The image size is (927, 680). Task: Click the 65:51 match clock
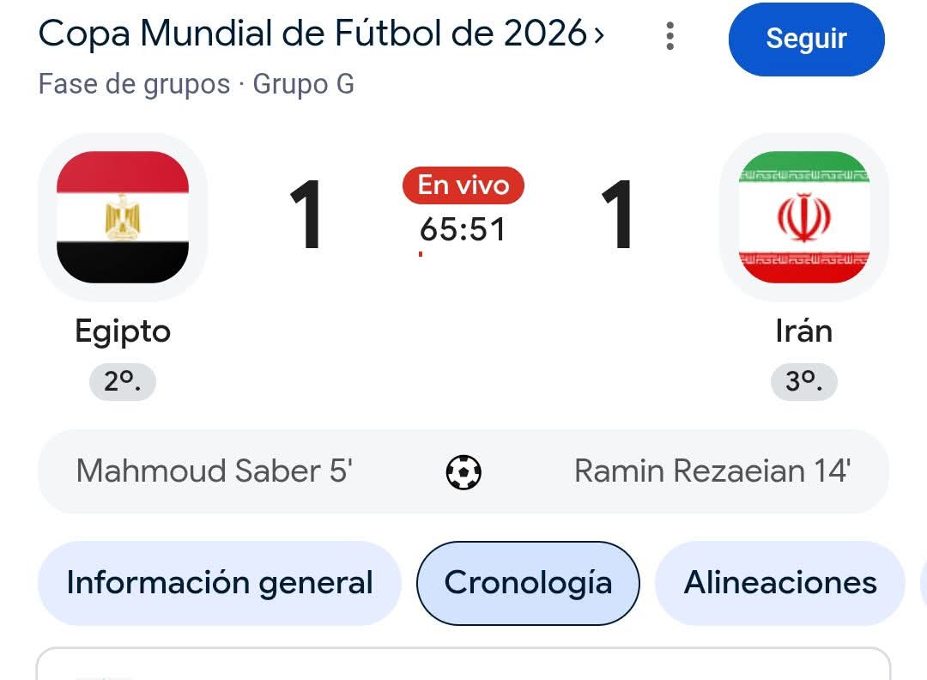(x=463, y=229)
